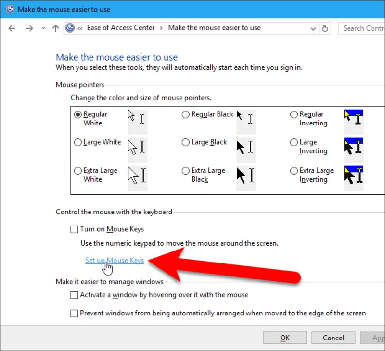Viewport: 385px width, 351px height.
Task: Click 'Use the numeric keypad' description text
Action: pos(180,243)
